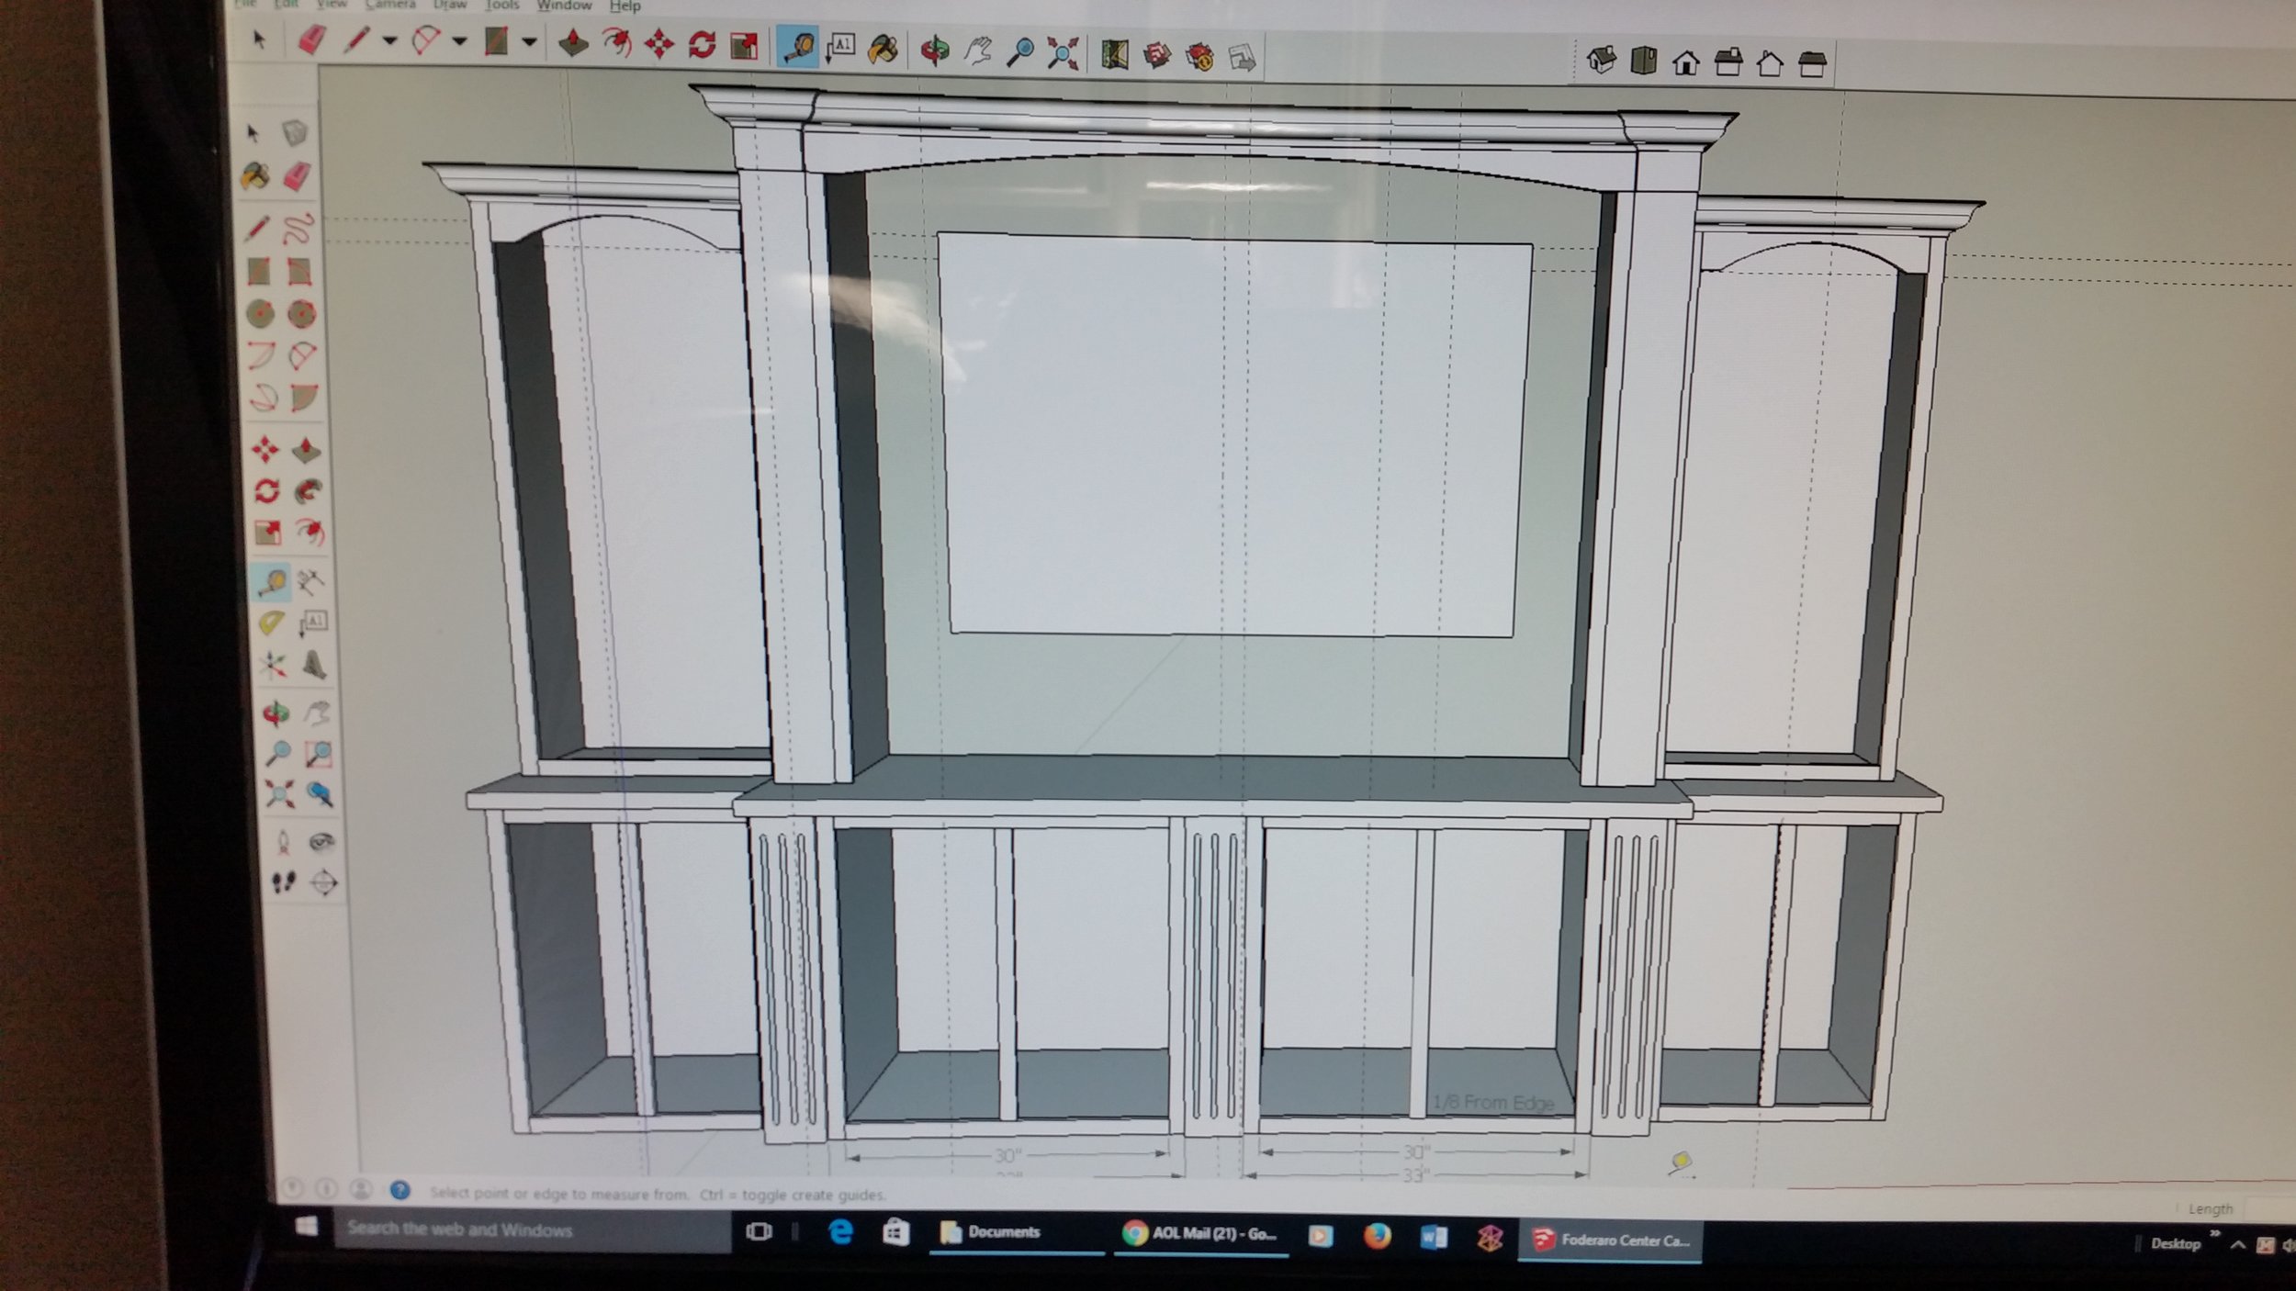Click the blue help question mark in status bar

click(400, 1191)
